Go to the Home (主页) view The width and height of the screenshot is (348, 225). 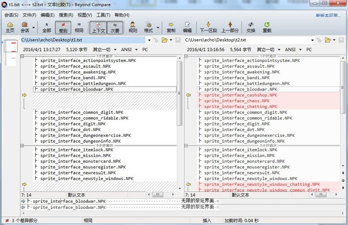(x=10, y=27)
